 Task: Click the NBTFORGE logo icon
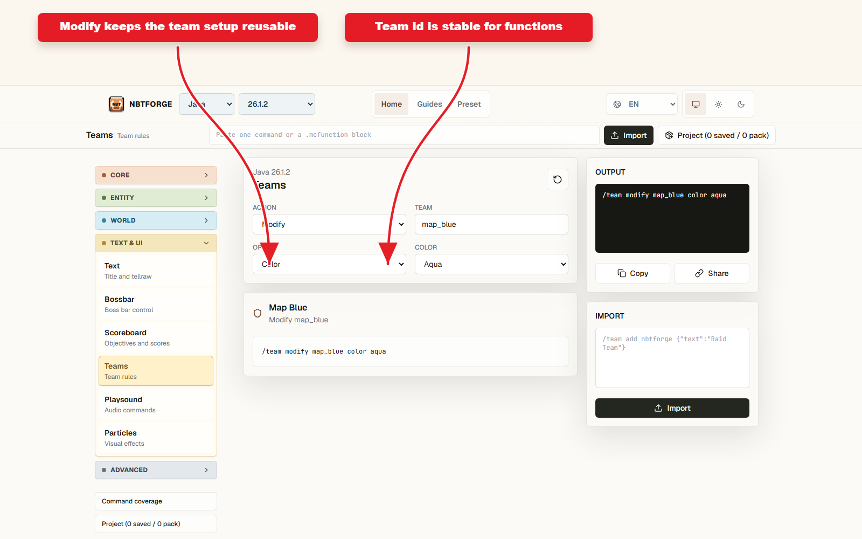pos(116,104)
